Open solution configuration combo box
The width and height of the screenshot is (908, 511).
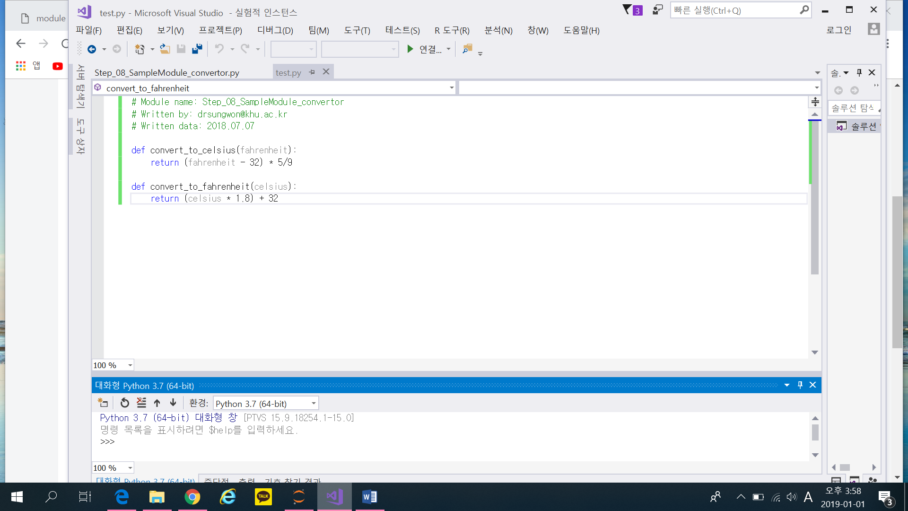(x=293, y=49)
